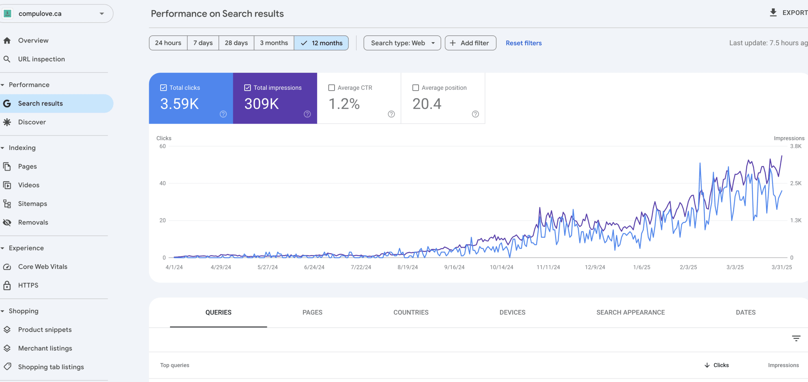Open the Core Web Vitals report
808x382 pixels.
(x=42, y=266)
